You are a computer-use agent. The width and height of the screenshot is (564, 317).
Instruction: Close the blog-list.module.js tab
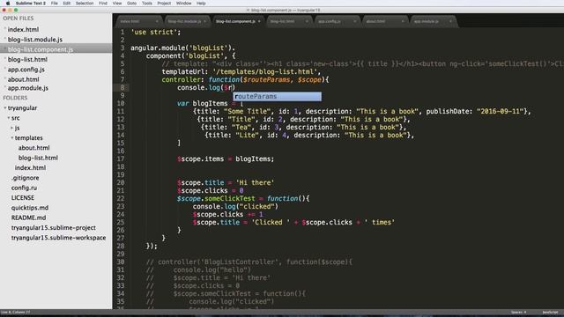coord(204,21)
